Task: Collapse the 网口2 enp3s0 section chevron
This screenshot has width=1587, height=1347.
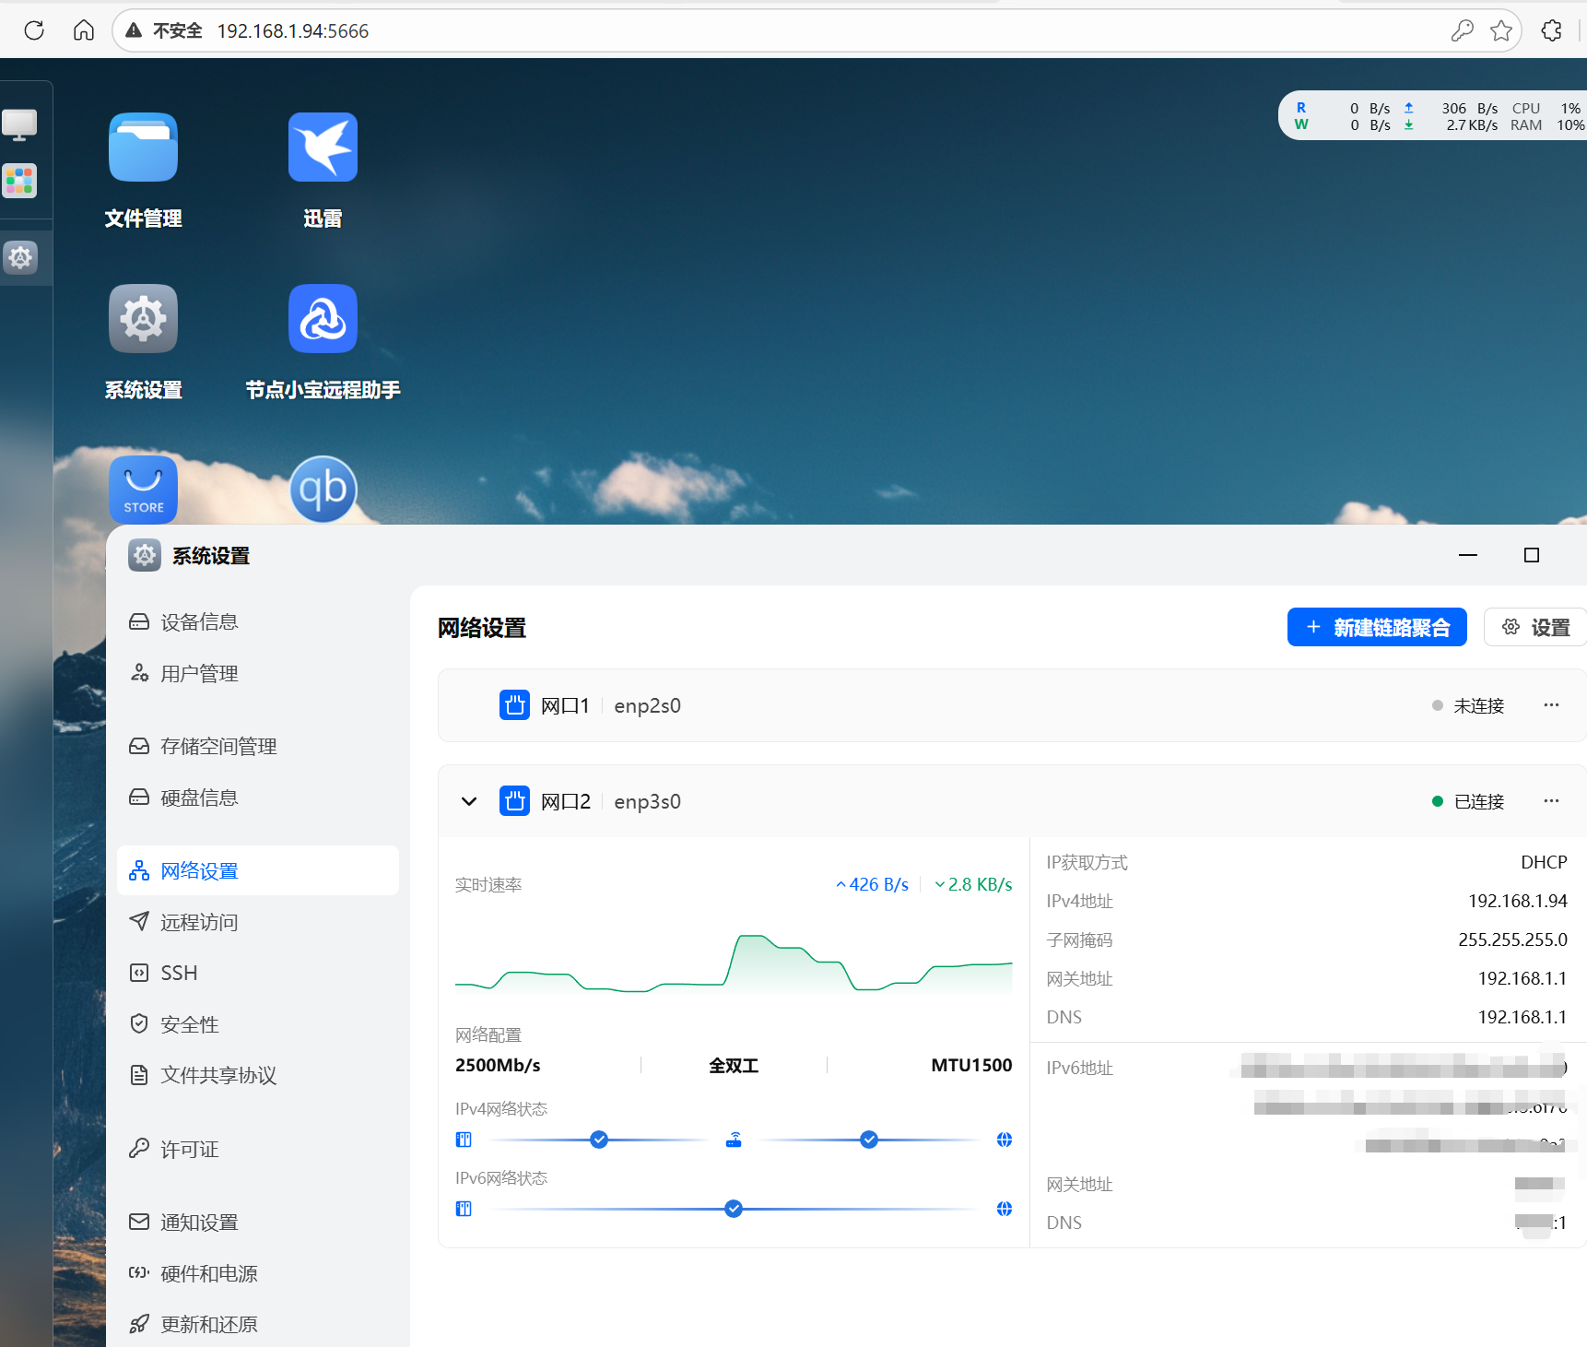Action: [x=469, y=801]
